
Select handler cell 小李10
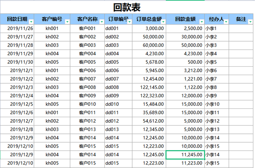tap(217, 104)
